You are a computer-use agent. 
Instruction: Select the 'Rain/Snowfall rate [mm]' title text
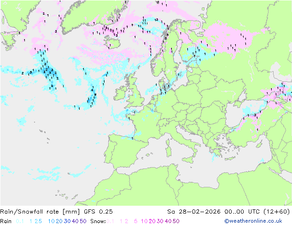(x=40, y=212)
